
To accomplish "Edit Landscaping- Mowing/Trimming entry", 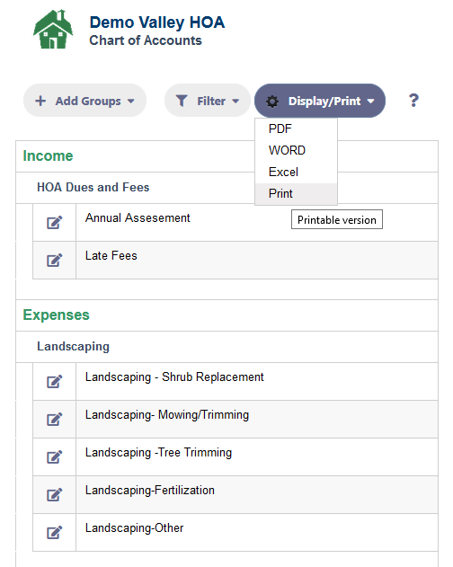I will pos(54,419).
